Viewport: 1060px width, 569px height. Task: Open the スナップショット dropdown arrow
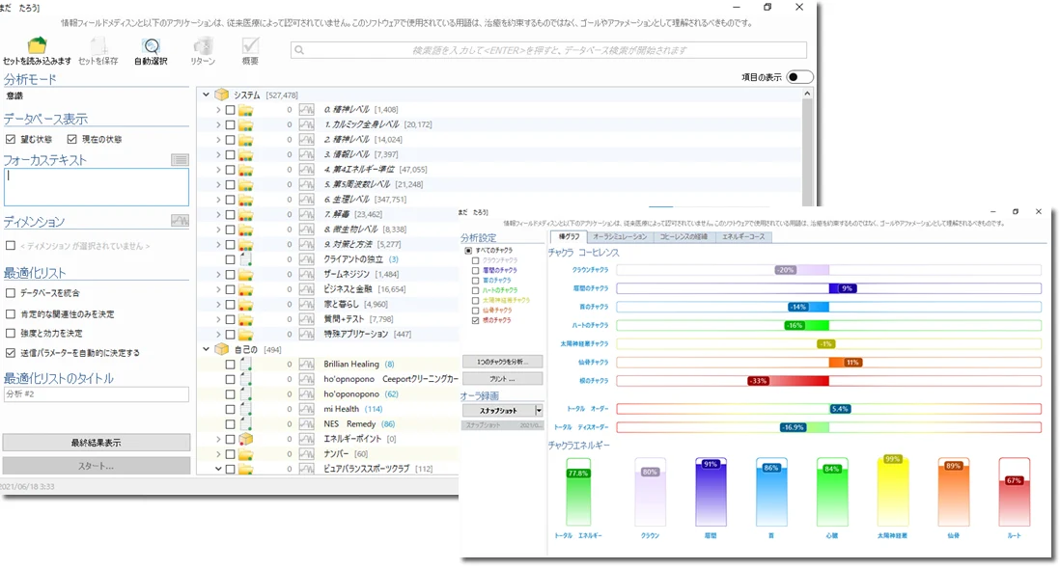point(539,411)
